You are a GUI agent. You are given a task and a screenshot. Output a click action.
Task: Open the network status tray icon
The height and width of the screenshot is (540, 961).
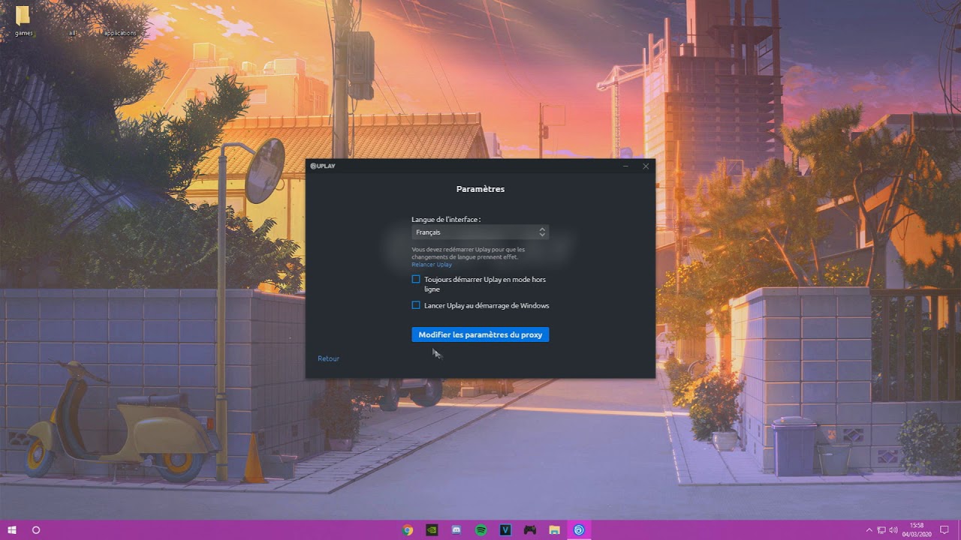click(x=881, y=530)
